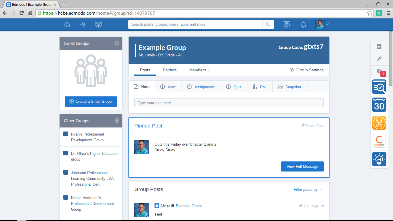Viewport: 393px width, 221px height.
Task: Click View Full Message button
Action: point(302,166)
